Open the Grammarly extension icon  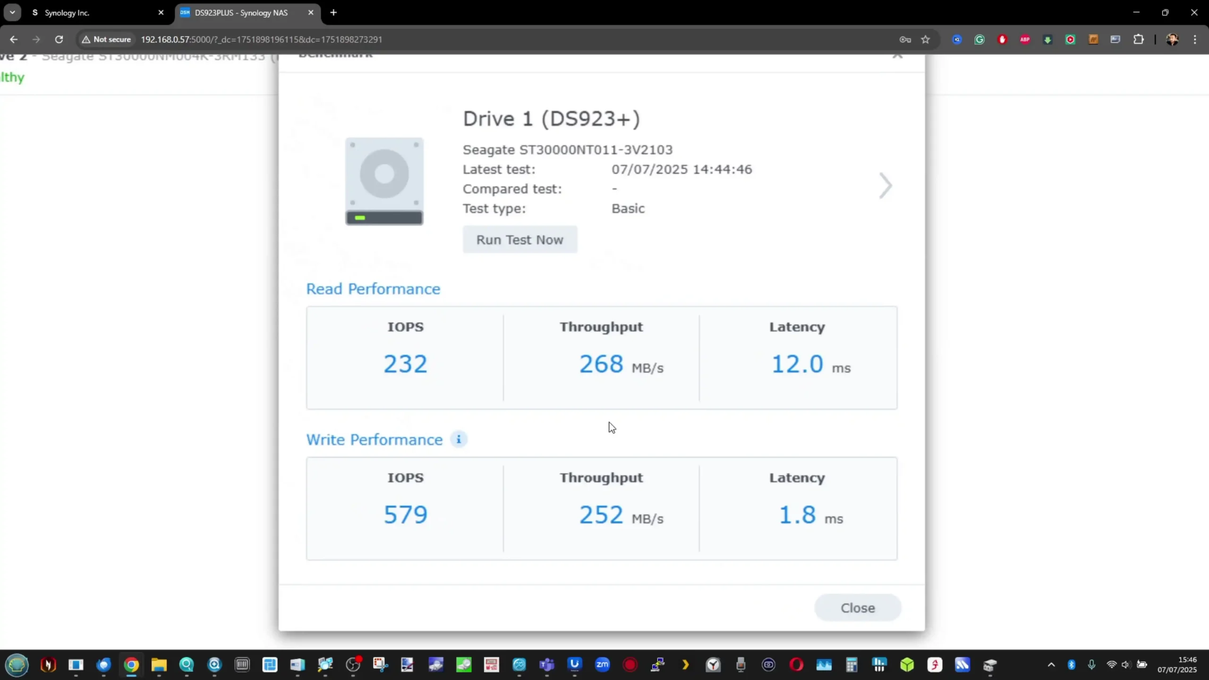979,39
